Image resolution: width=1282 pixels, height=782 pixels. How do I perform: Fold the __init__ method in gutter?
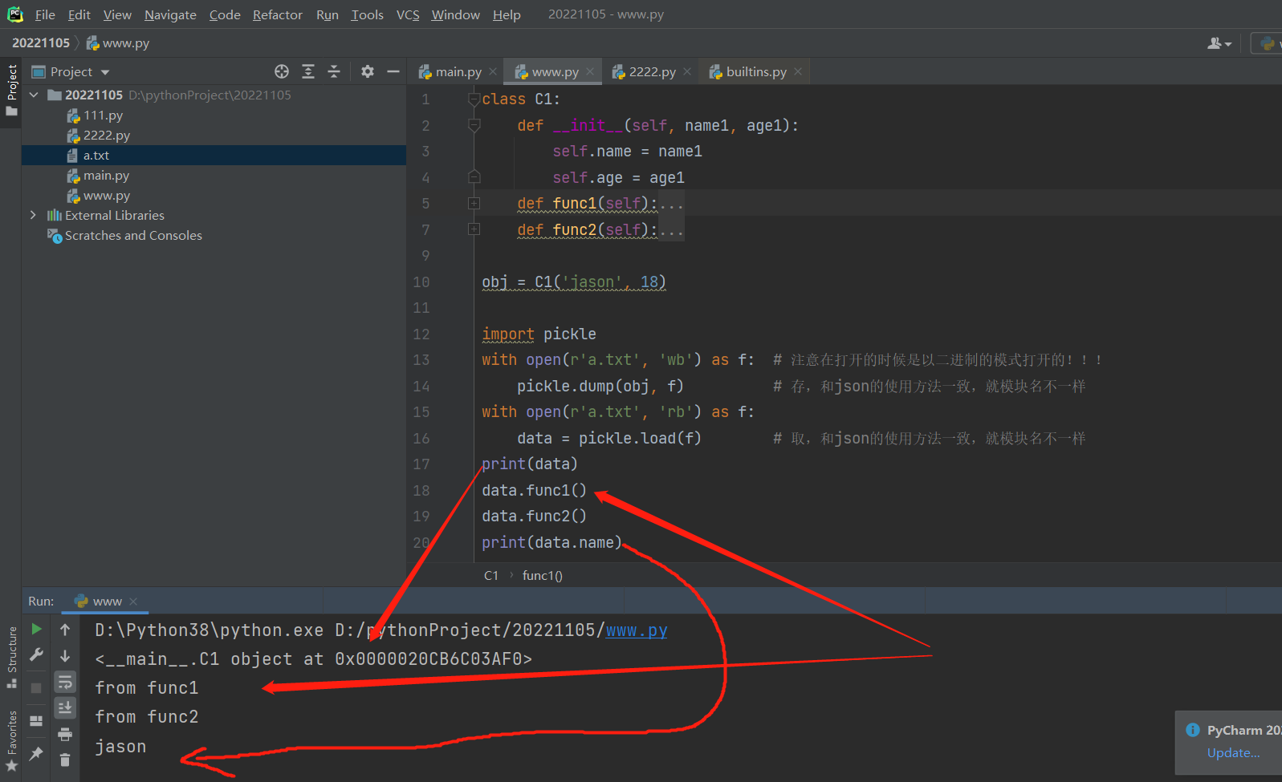pos(474,125)
